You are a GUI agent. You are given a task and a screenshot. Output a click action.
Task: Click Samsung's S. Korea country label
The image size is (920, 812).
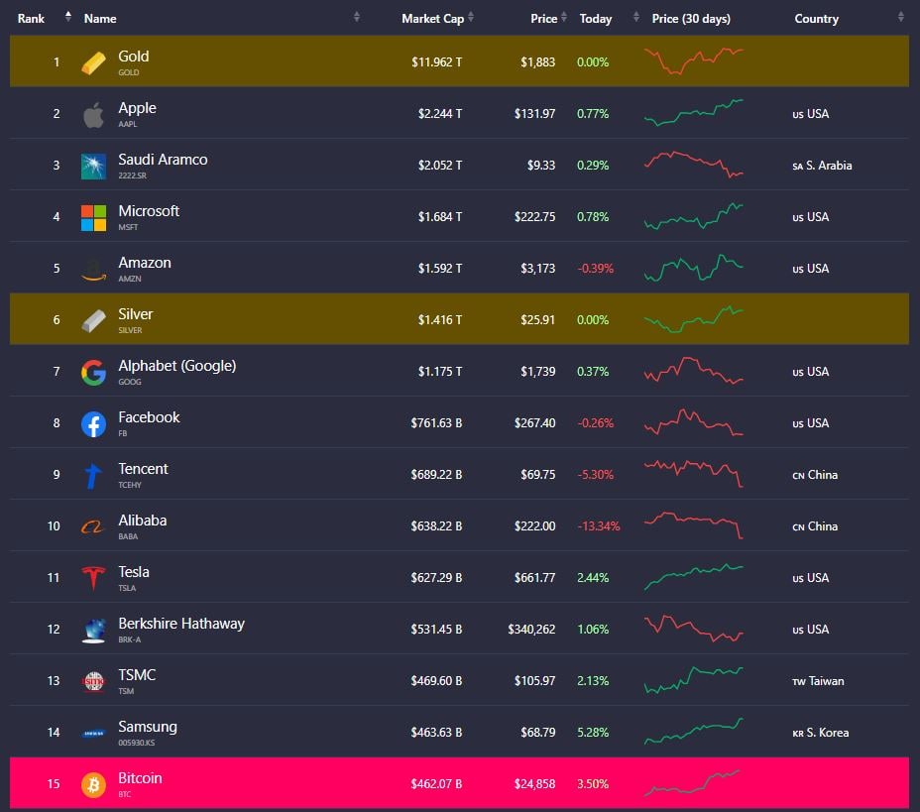tap(820, 734)
